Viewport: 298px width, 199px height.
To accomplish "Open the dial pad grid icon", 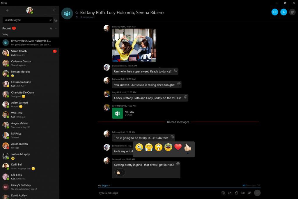I will point(54,10).
